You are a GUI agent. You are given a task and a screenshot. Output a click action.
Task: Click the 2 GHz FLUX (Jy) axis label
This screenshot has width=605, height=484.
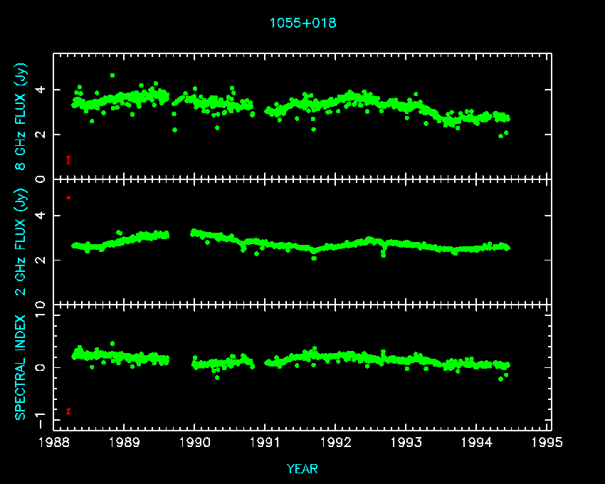(x=21, y=242)
